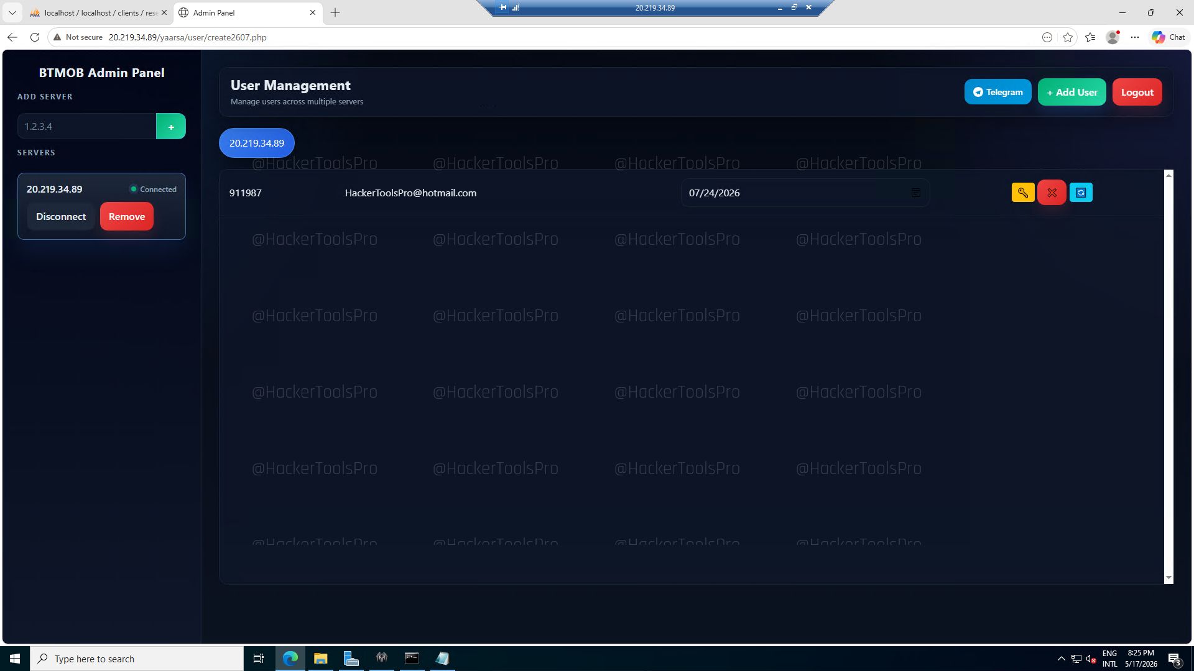Add this page to favorites with the star icon
Image resolution: width=1194 pixels, height=671 pixels.
pos(1068,37)
